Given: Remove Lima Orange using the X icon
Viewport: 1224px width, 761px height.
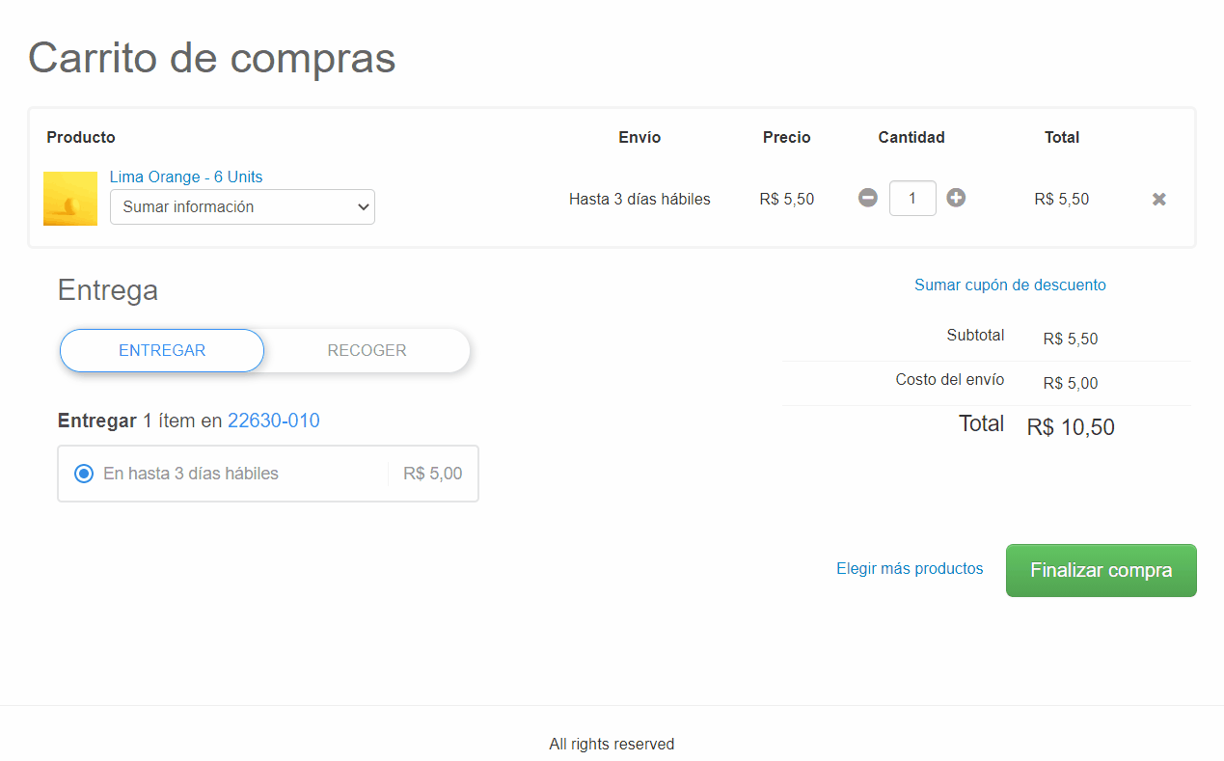Looking at the screenshot, I should click(x=1158, y=199).
